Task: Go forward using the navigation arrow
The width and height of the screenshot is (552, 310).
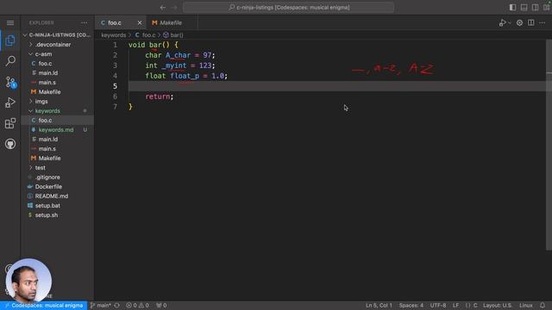Action: tap(174, 8)
